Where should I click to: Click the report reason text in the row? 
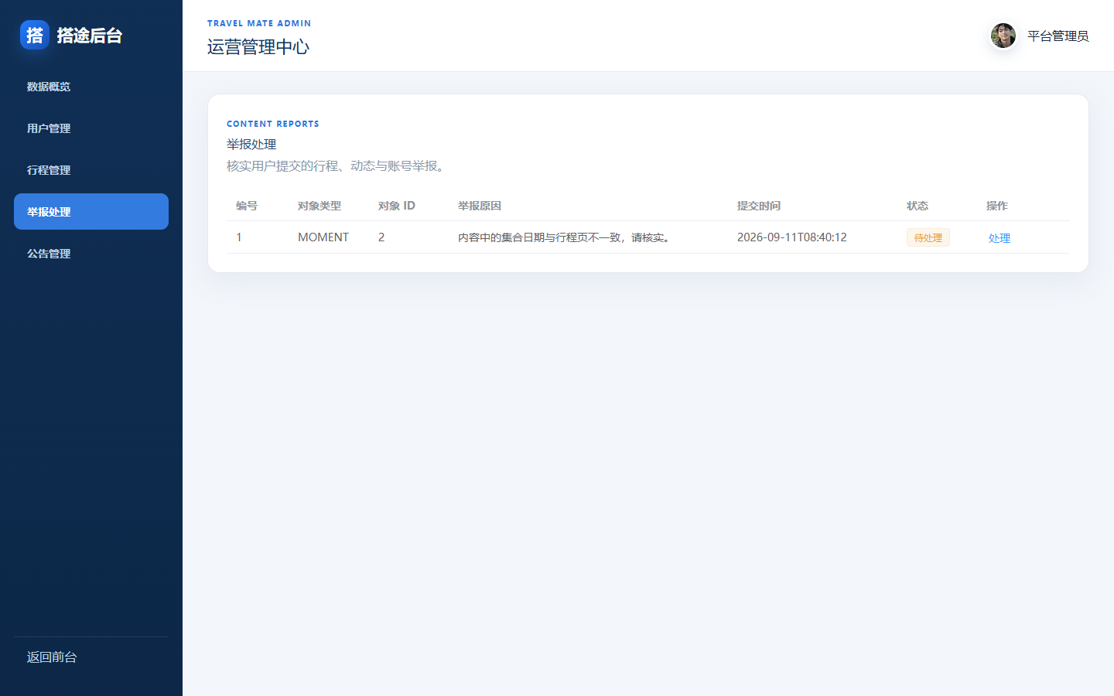566,237
